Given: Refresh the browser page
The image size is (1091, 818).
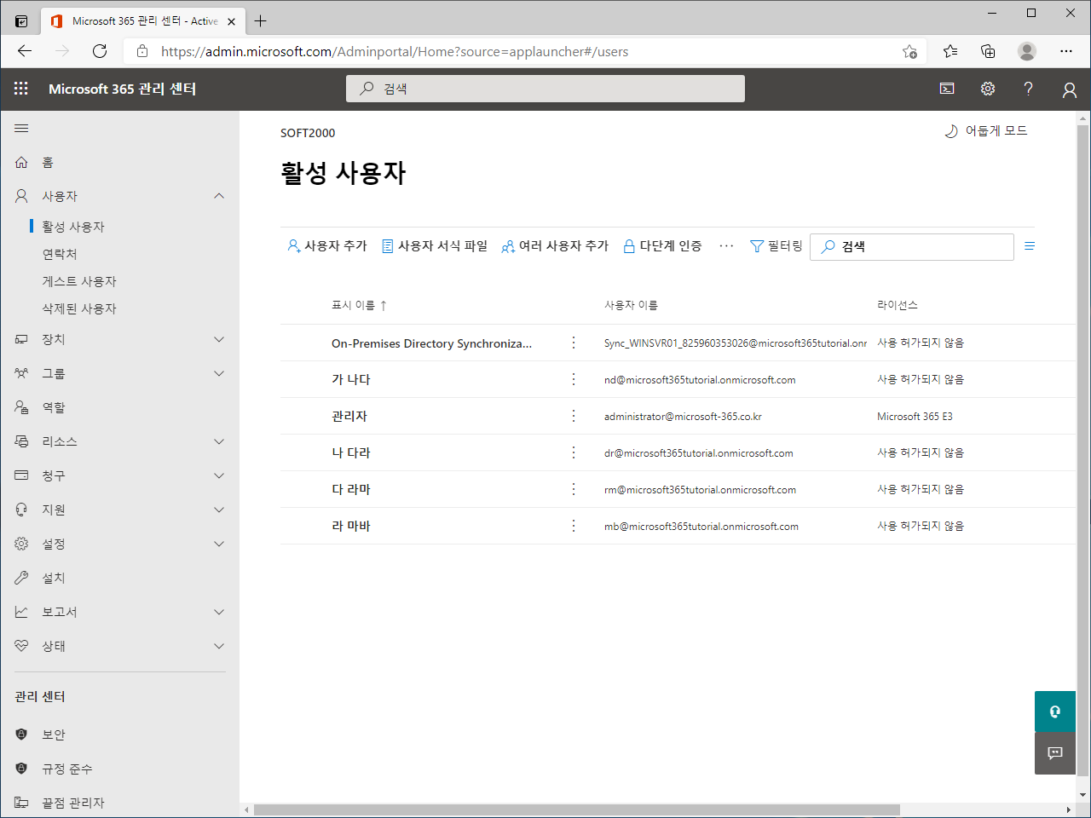Looking at the screenshot, I should [100, 51].
